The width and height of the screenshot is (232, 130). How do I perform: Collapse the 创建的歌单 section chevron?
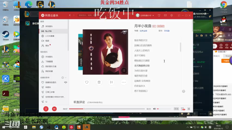(x=66, y=78)
